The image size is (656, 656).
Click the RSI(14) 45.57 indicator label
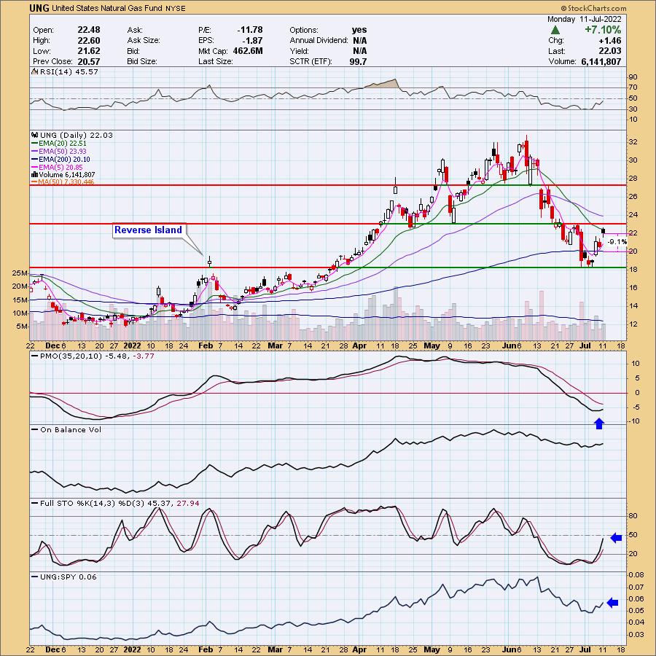tap(66, 71)
